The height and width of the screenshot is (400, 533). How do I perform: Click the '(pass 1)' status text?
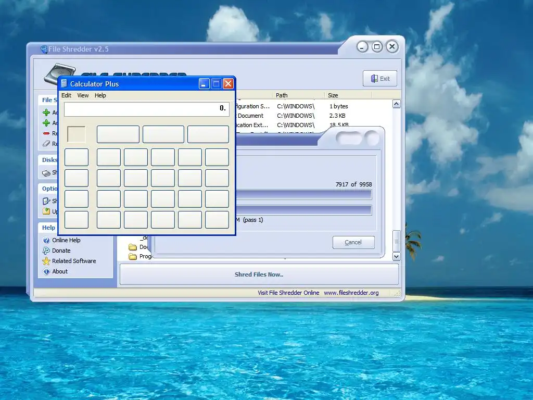pos(253,220)
